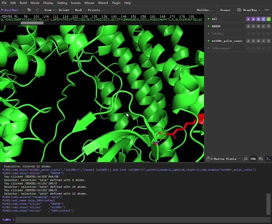This screenshot has height=224, width=272.
Task: Click the red R residue in sequence
Action: click(50, 20)
